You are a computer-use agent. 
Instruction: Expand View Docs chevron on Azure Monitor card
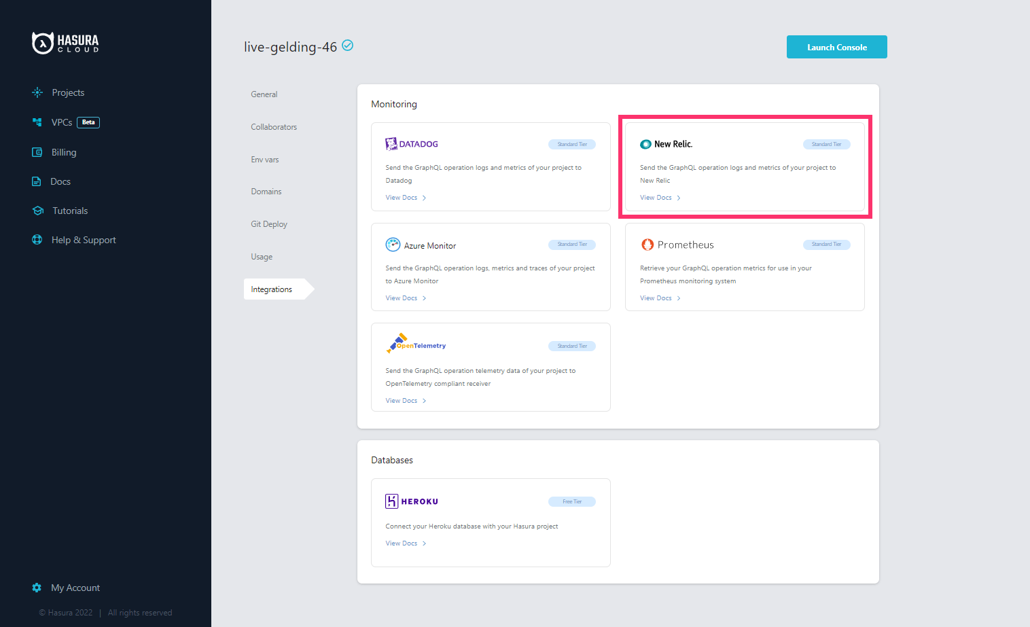point(424,298)
